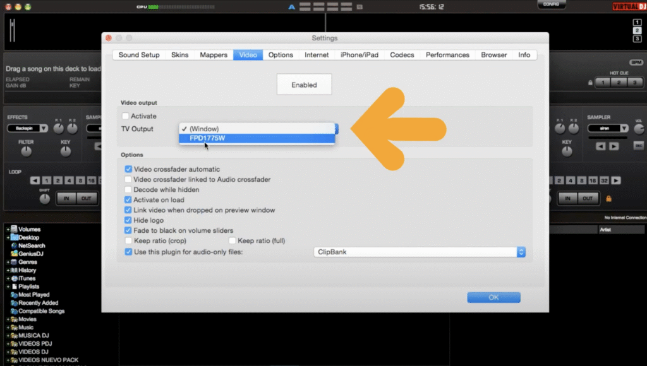Toggle Use this plugin for audio-only files
The height and width of the screenshot is (366, 647).
point(128,252)
